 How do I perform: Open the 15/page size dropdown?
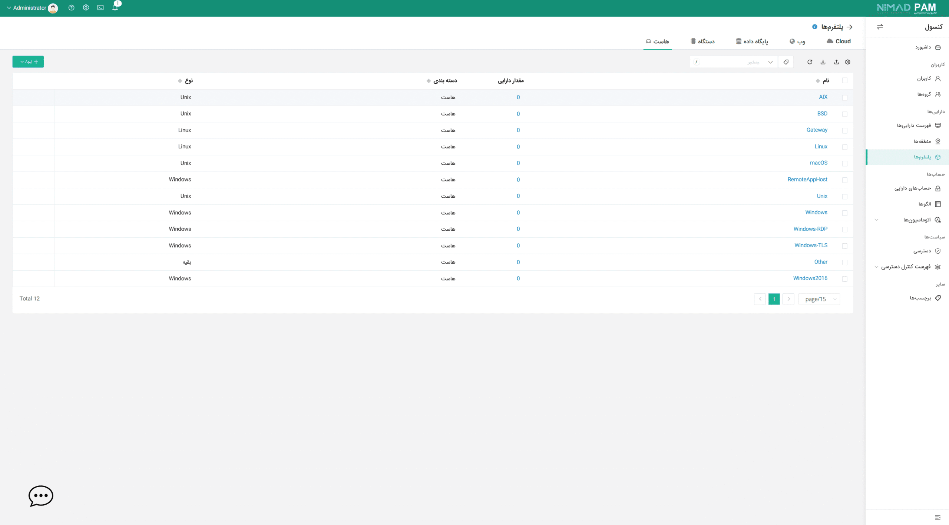point(819,299)
